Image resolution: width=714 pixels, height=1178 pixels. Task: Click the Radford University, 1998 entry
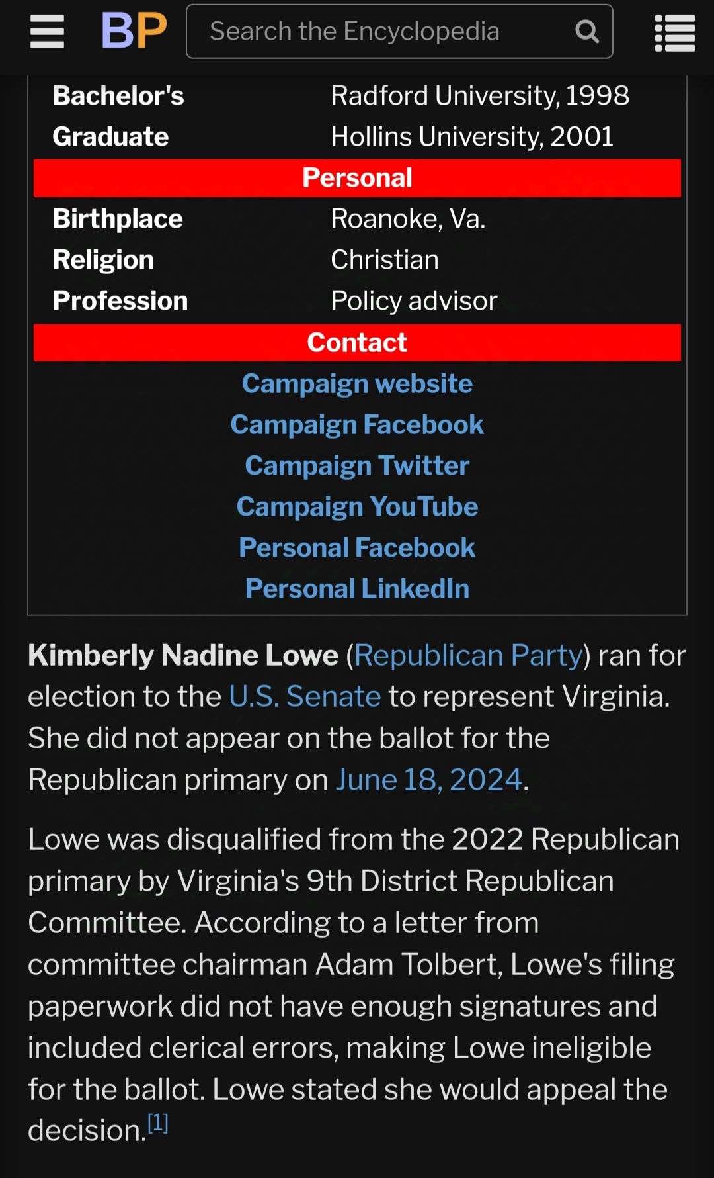click(480, 96)
